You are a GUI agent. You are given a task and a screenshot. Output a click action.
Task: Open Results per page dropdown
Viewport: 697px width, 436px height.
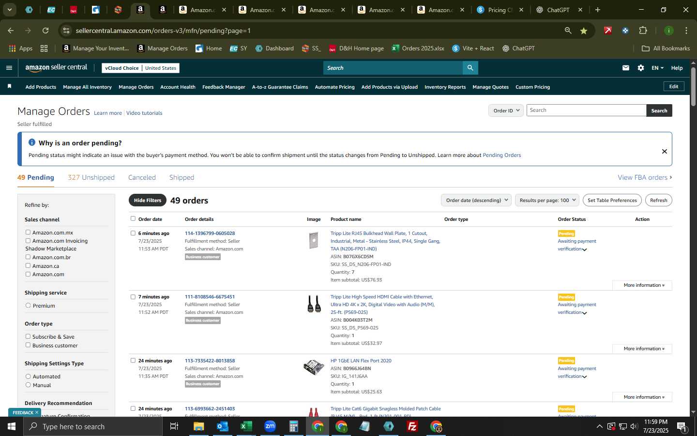(x=547, y=200)
